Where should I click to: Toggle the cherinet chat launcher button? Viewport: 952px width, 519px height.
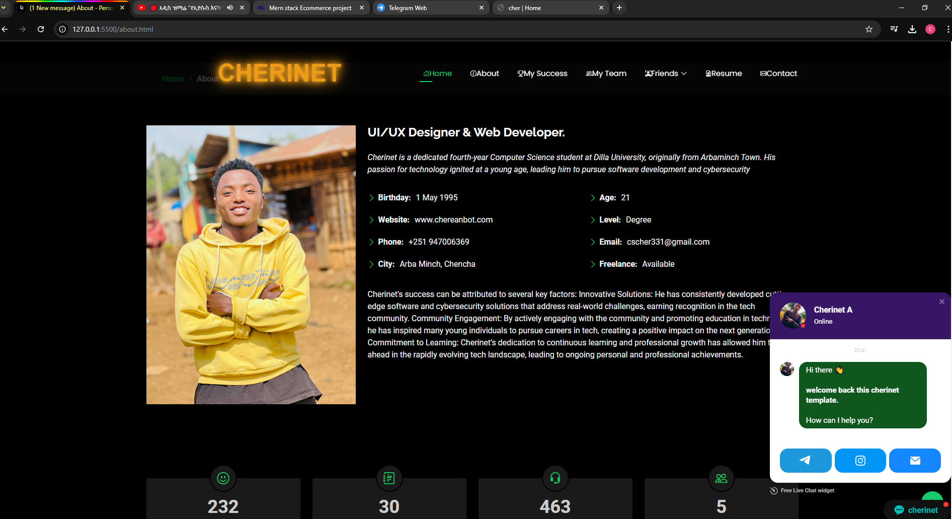917,509
